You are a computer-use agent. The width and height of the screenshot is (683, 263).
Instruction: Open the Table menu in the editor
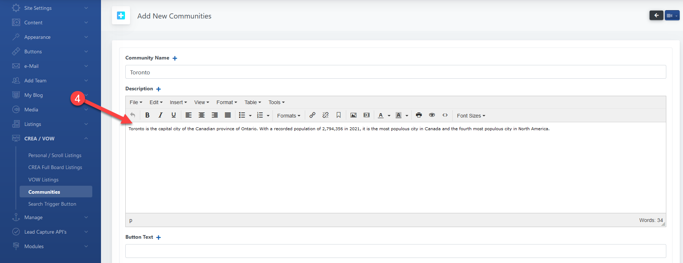[x=252, y=102]
